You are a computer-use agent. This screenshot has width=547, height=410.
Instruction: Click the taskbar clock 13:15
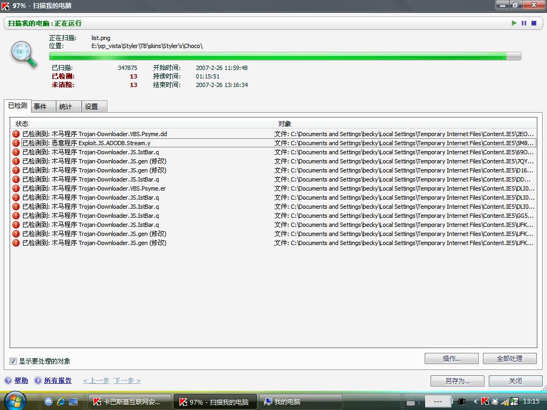531,401
